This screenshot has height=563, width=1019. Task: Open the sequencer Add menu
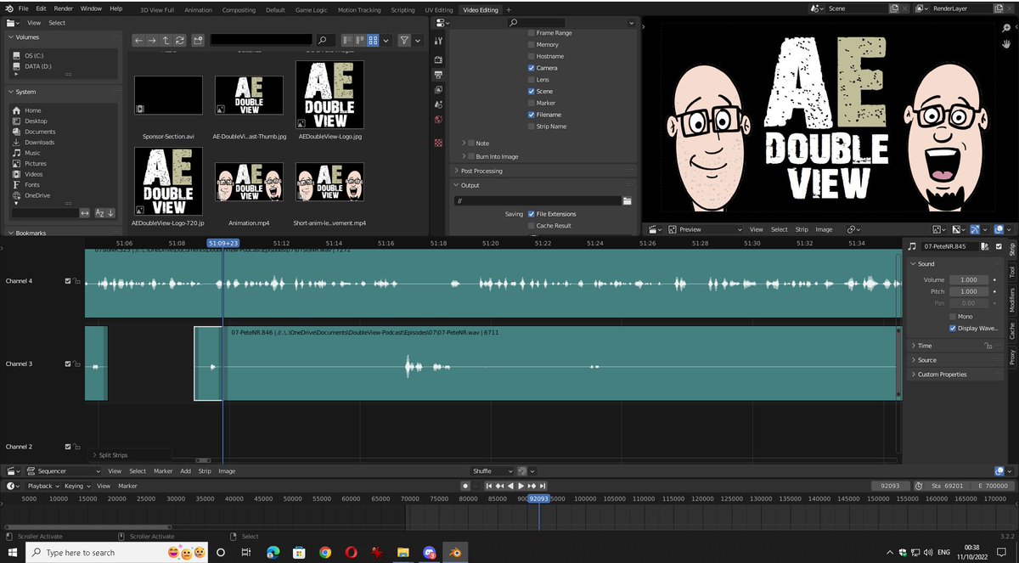[x=185, y=470]
